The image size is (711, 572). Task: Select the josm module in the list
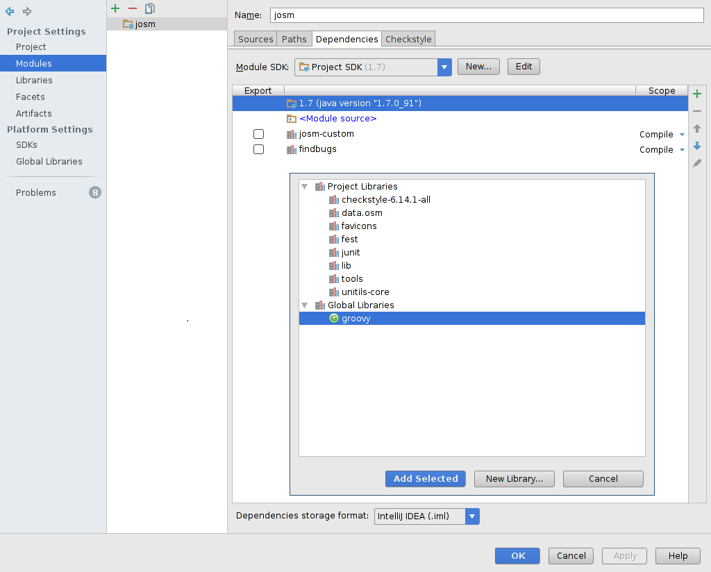tap(167, 24)
